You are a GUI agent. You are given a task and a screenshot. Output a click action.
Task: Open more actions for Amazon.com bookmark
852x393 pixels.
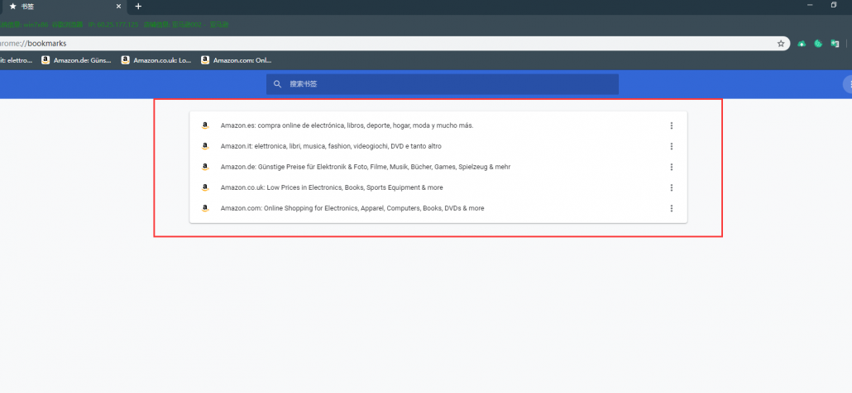672,208
